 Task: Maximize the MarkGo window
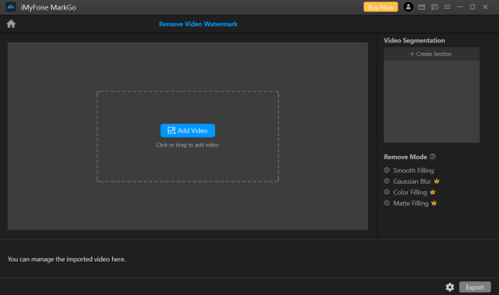pyautogui.click(x=473, y=6)
